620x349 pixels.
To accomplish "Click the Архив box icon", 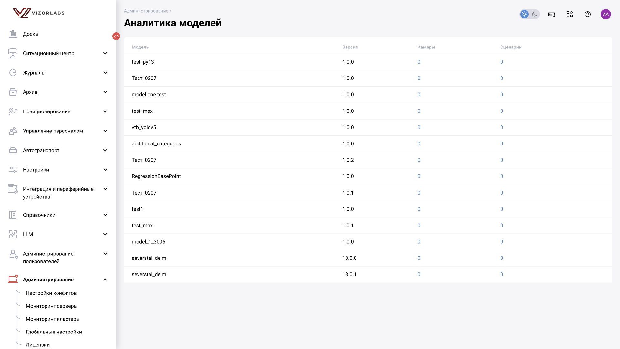I will tap(13, 92).
